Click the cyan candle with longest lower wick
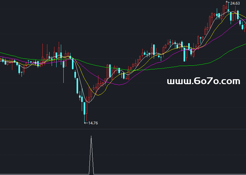This screenshot has width=246, height=175. click(x=64, y=64)
